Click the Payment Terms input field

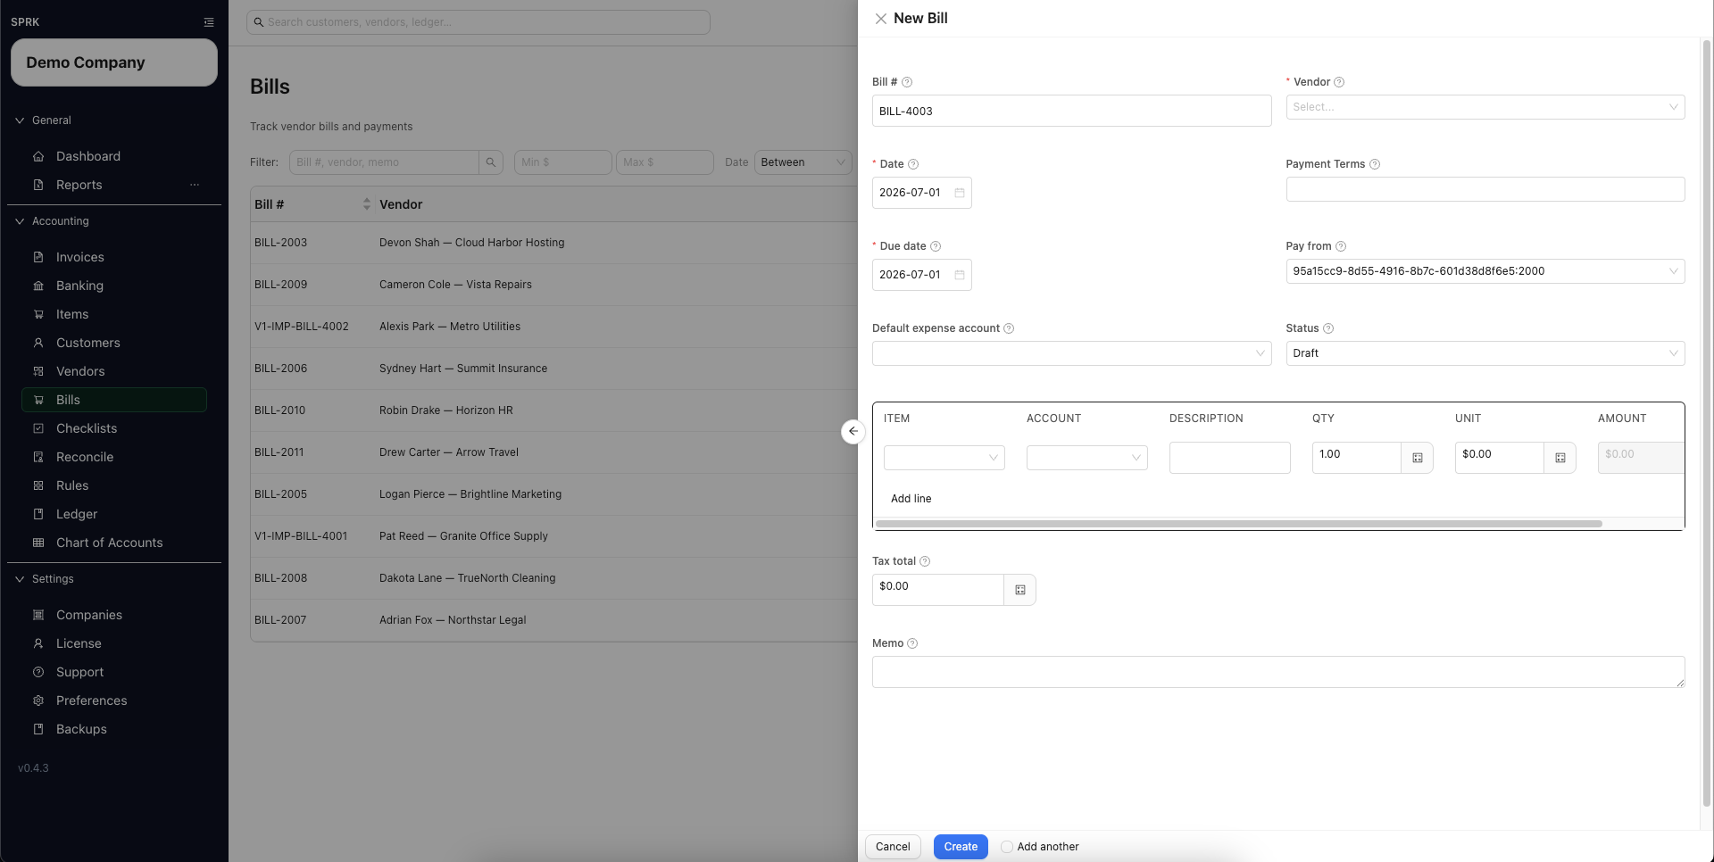pyautogui.click(x=1485, y=189)
